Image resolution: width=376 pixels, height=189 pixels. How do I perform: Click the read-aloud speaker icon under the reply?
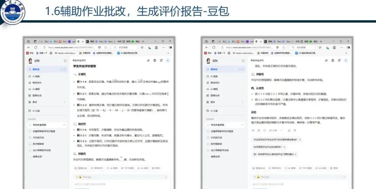(x=253, y=130)
